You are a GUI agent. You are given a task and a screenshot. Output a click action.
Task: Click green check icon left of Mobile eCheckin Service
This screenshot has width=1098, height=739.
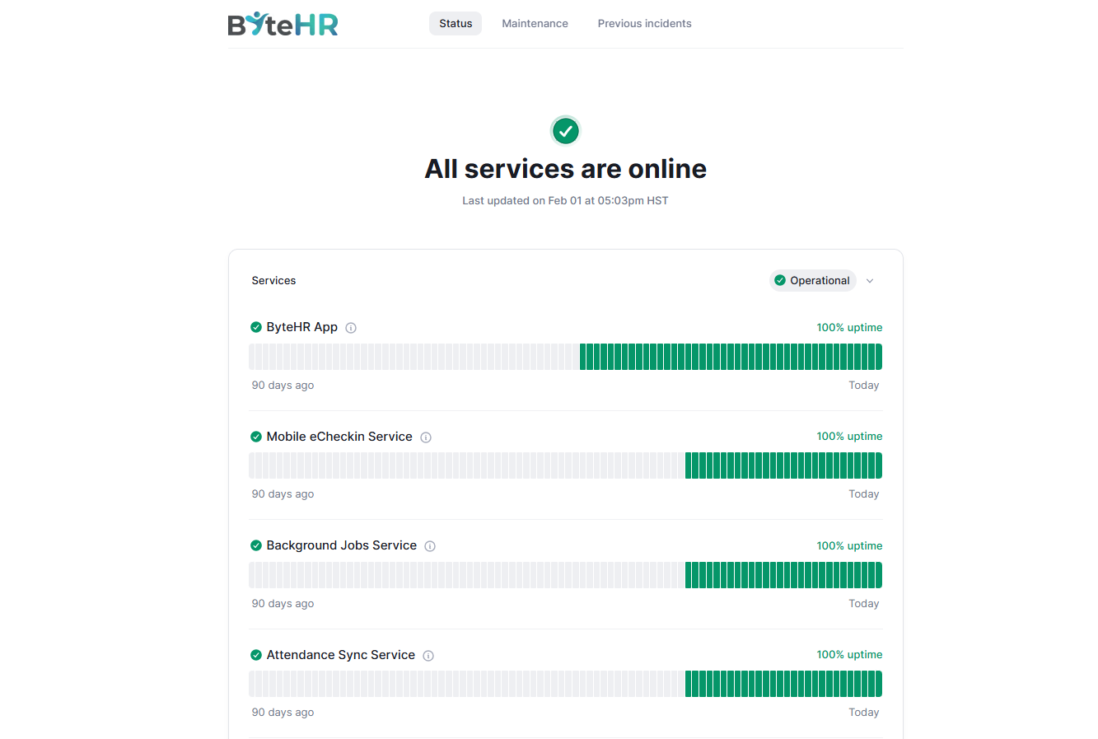tap(256, 437)
